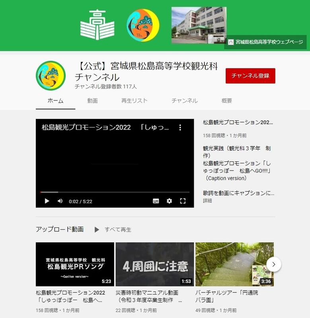Viewport: 310px width, 318px height.
Task: Expand description with 詳細 link
Action: [207, 201]
